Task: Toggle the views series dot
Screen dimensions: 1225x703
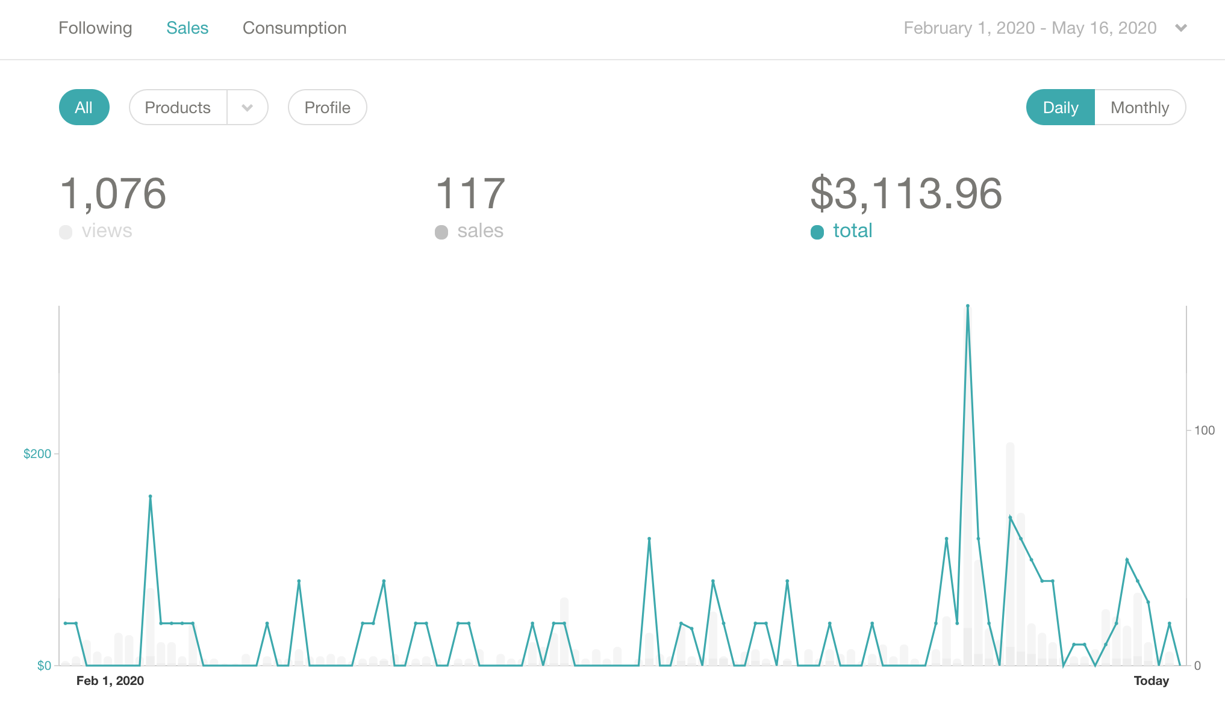Action: pyautogui.click(x=66, y=232)
